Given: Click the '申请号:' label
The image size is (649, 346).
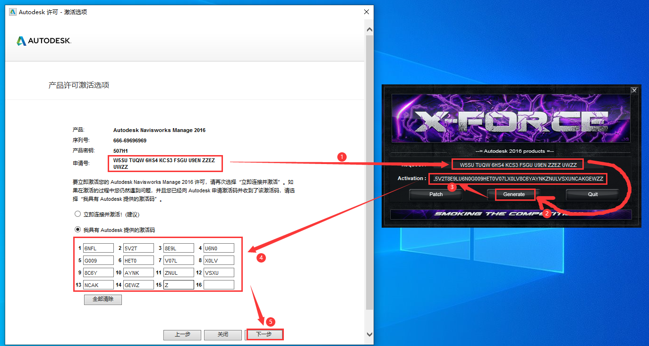Looking at the screenshot, I should pyautogui.click(x=81, y=163).
